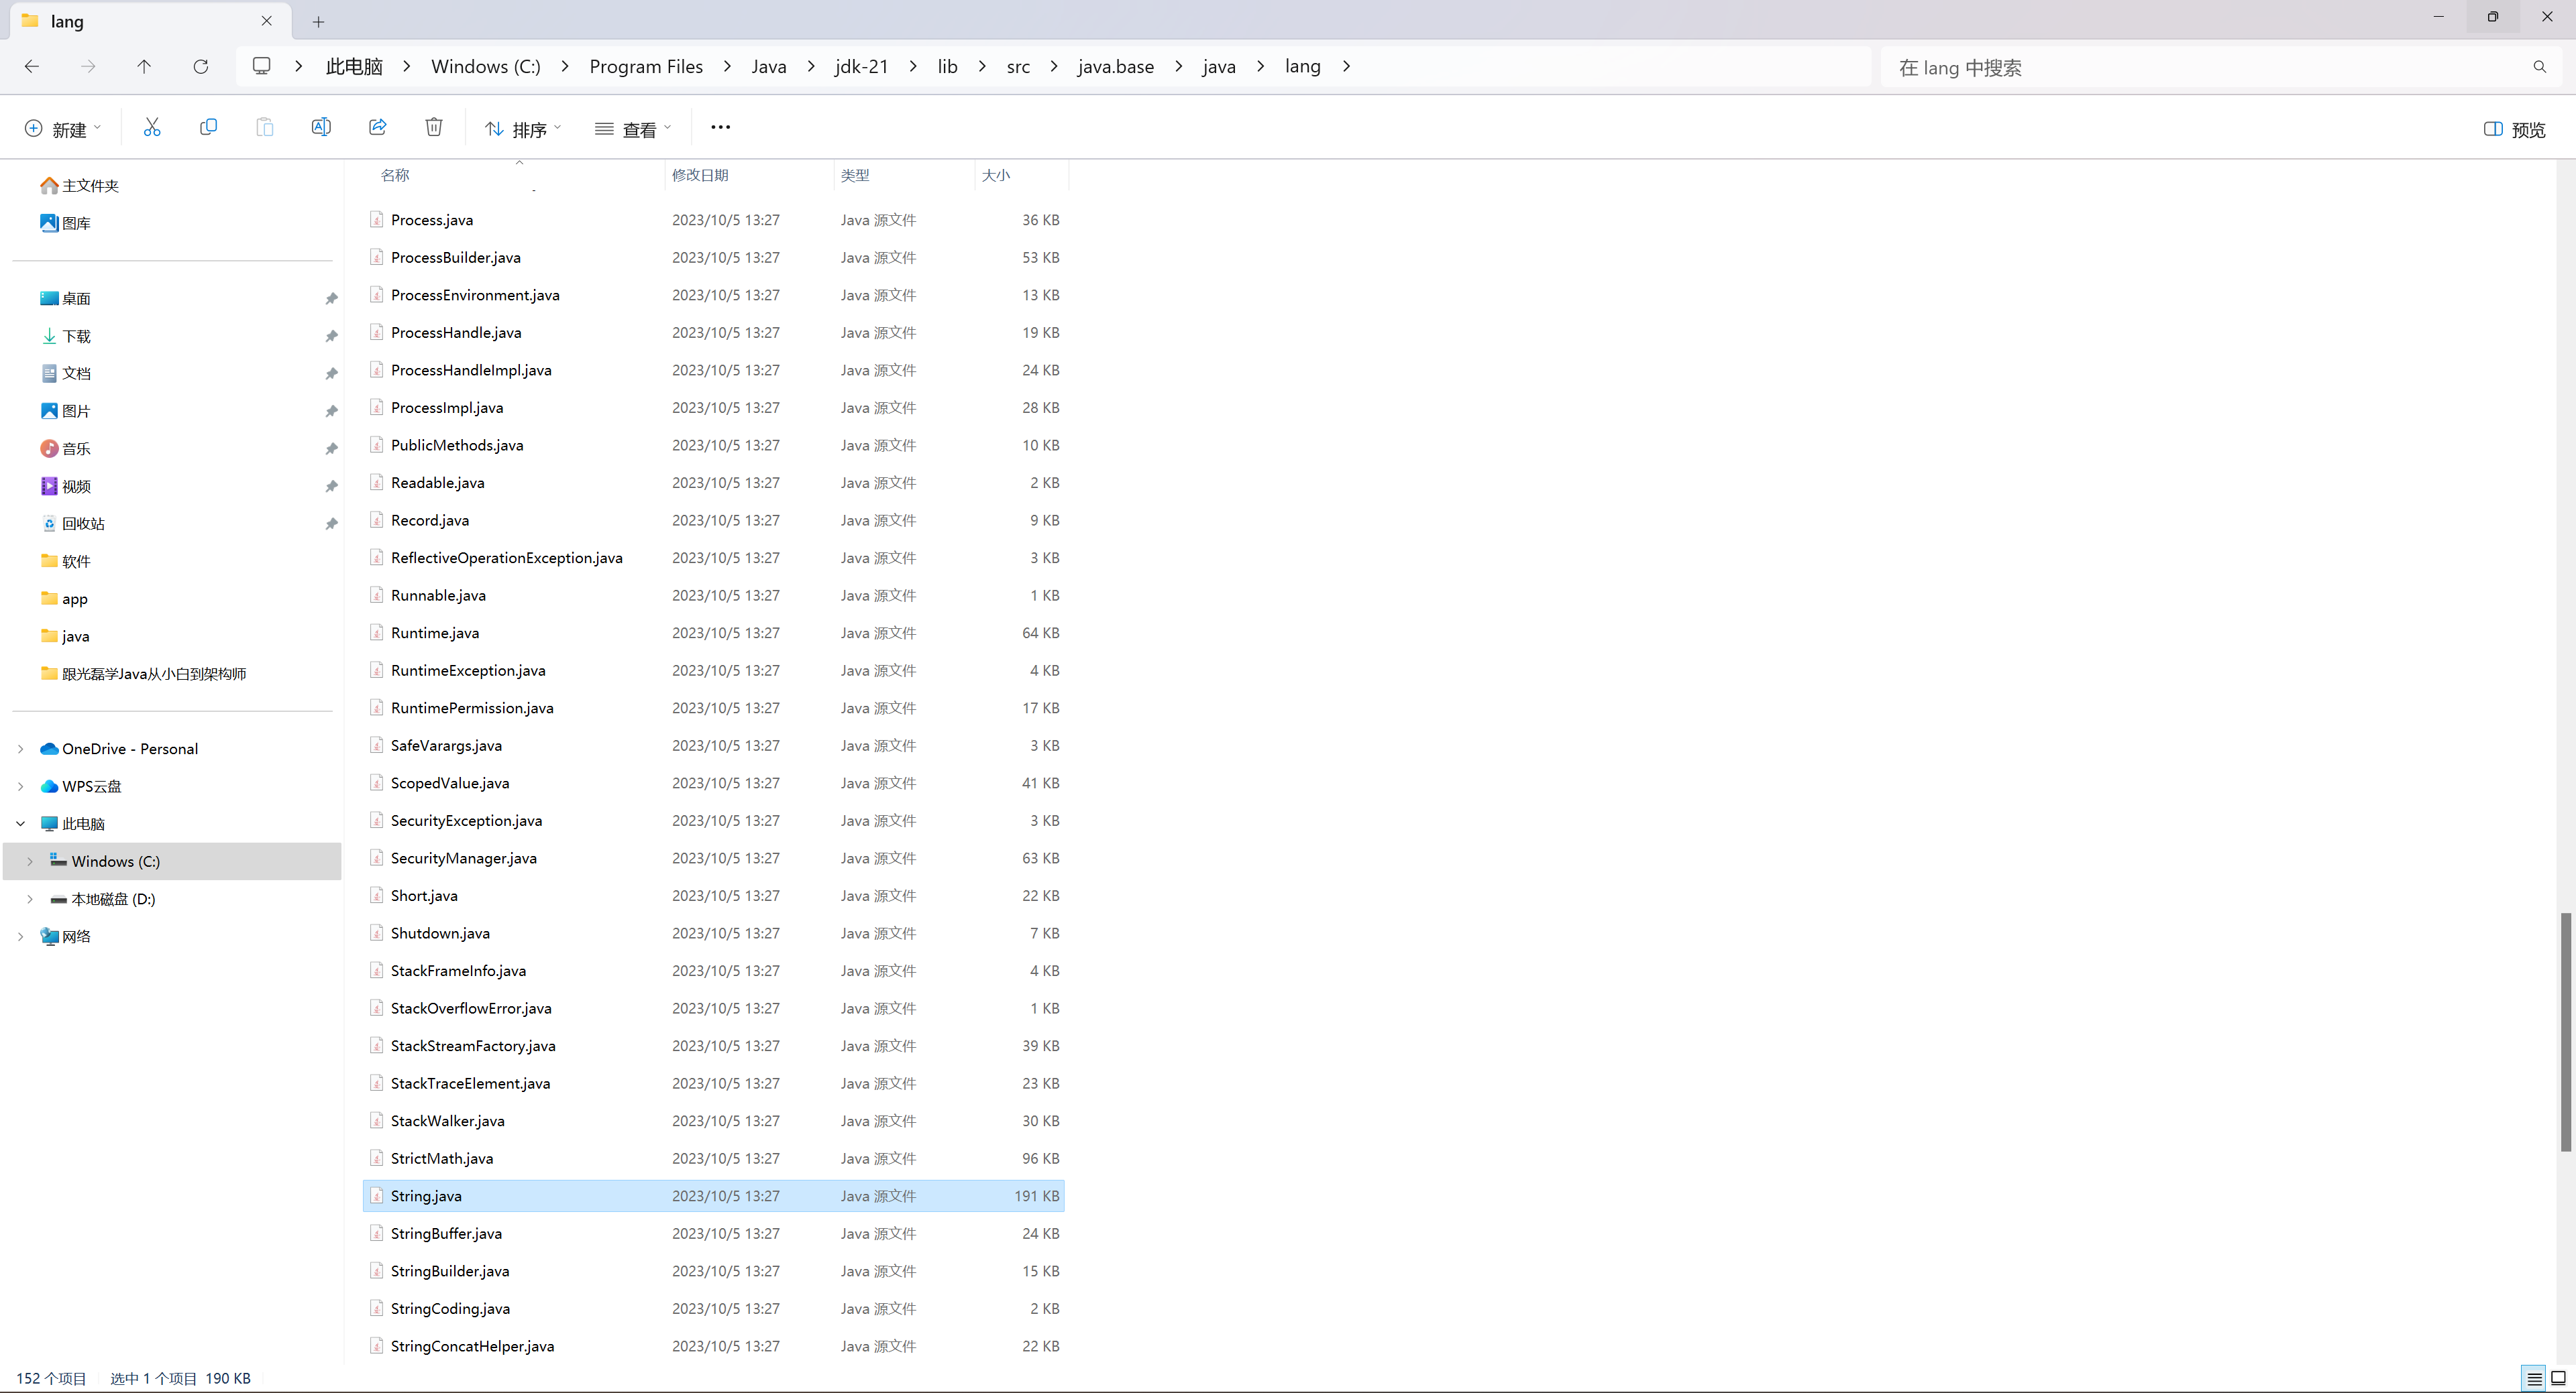The image size is (2576, 1393).
Task: Switch to details view in status bar
Action: click(x=2534, y=1378)
